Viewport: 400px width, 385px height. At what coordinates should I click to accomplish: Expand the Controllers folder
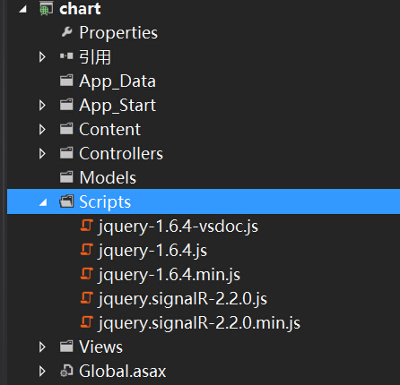pyautogui.click(x=42, y=153)
